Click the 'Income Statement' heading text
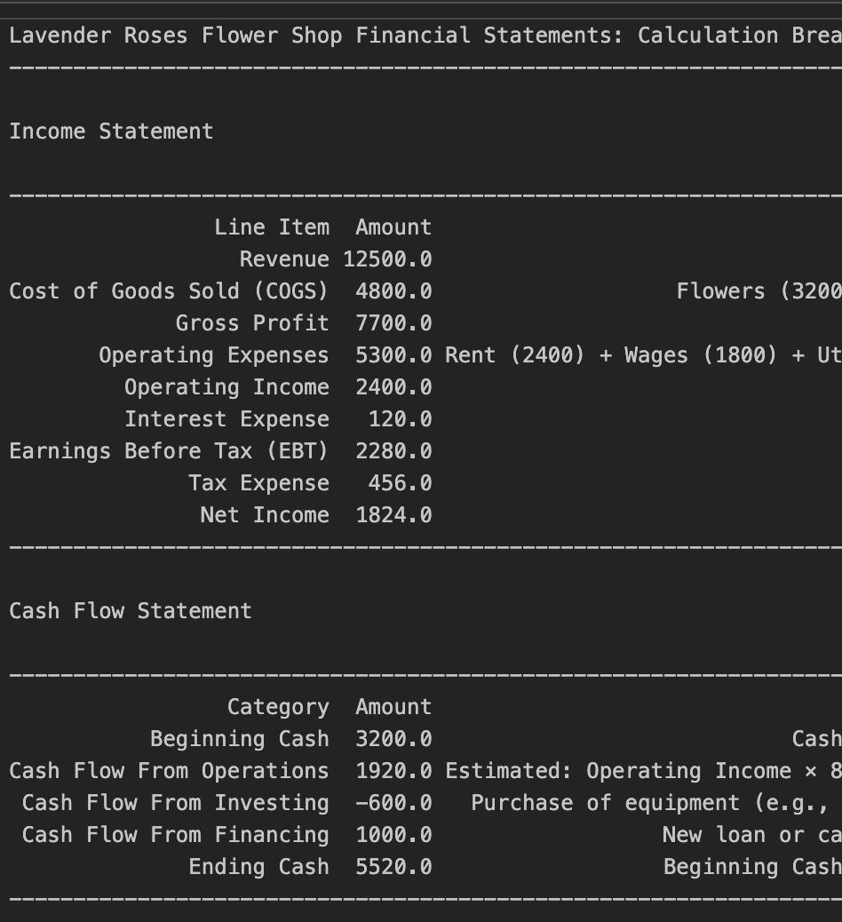The image size is (842, 922). (111, 131)
